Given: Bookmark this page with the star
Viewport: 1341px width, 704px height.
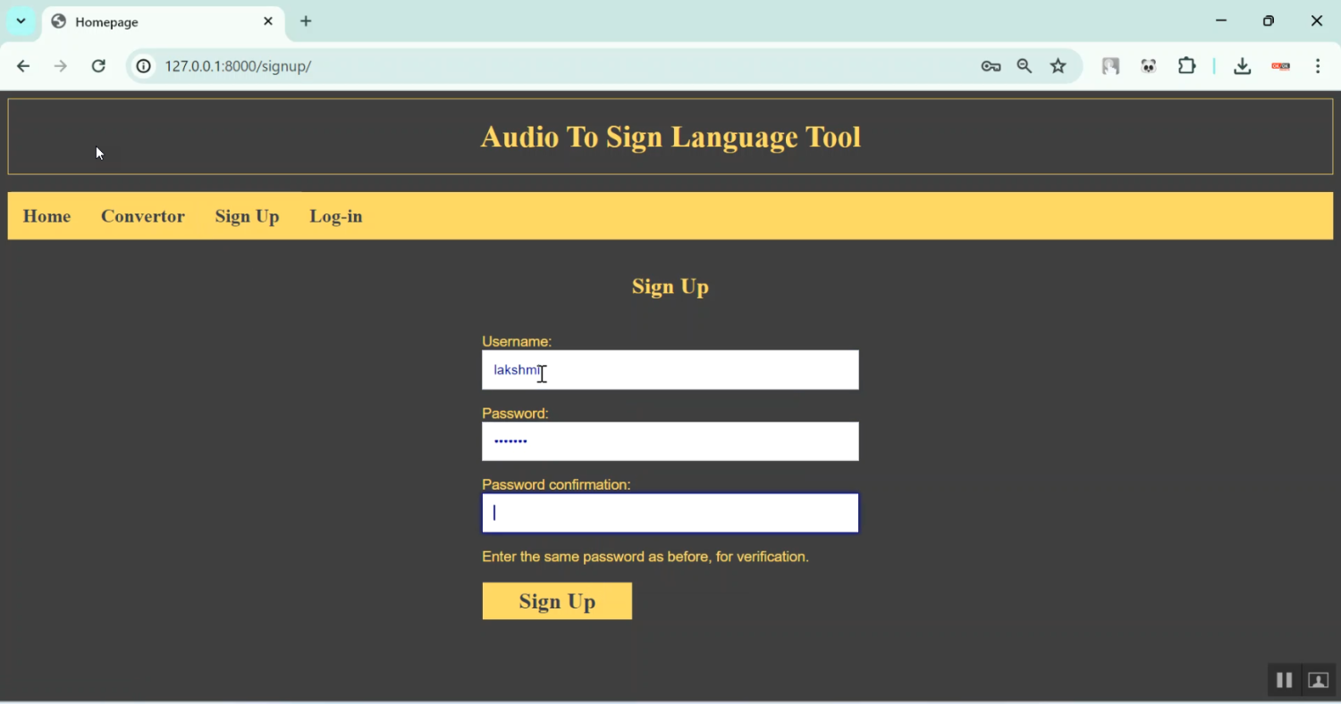Looking at the screenshot, I should pos(1058,66).
